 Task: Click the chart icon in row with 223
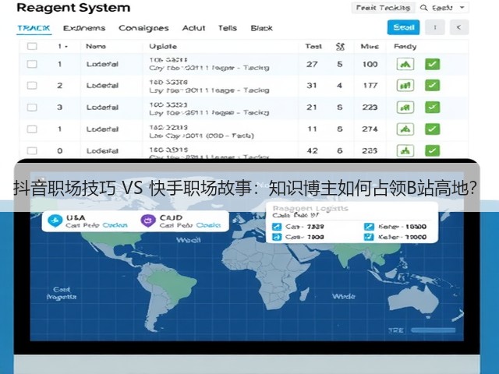coord(405,108)
